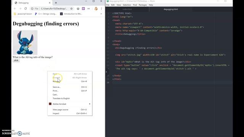
Task: Choose Reload in the context menu
Action: point(70,81)
